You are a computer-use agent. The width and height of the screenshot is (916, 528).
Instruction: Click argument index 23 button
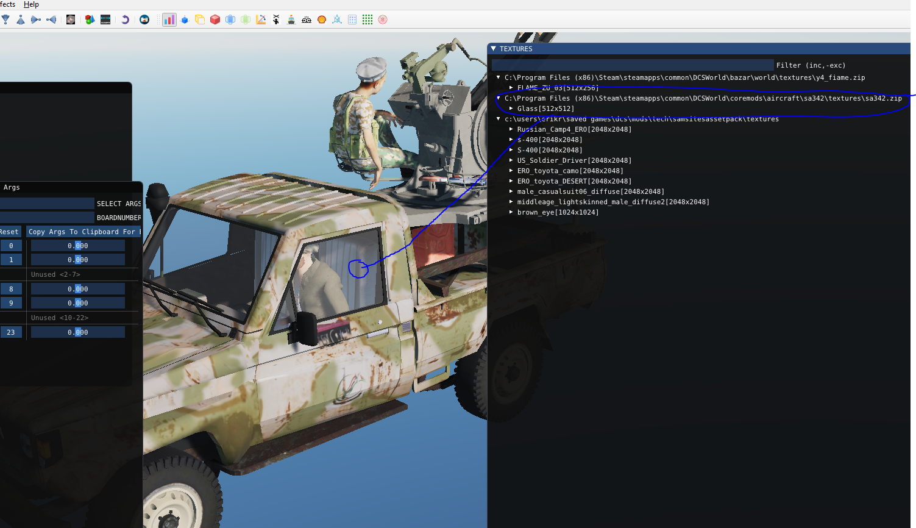coord(11,332)
